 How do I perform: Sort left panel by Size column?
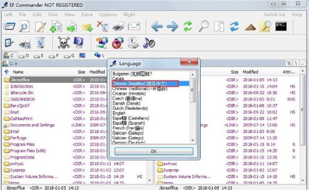[81, 72]
